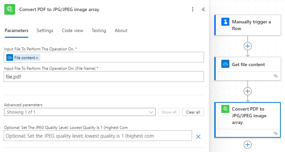This screenshot has height=152, width=285.
Task: Remove the File content token
Action: 37,58
